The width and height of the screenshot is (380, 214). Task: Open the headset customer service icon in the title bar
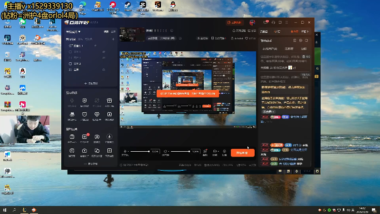click(273, 22)
